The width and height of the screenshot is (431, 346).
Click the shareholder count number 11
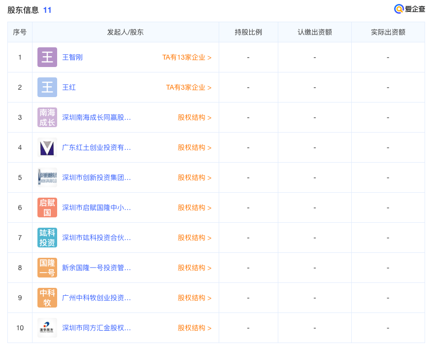coord(47,9)
